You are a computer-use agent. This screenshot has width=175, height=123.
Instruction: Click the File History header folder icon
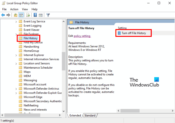[x=71, y=22]
